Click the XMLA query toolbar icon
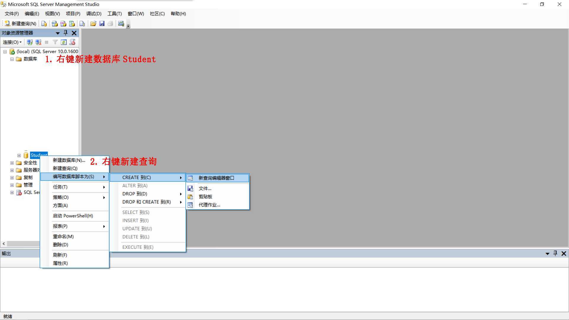This screenshot has height=320, width=569. pos(72,24)
